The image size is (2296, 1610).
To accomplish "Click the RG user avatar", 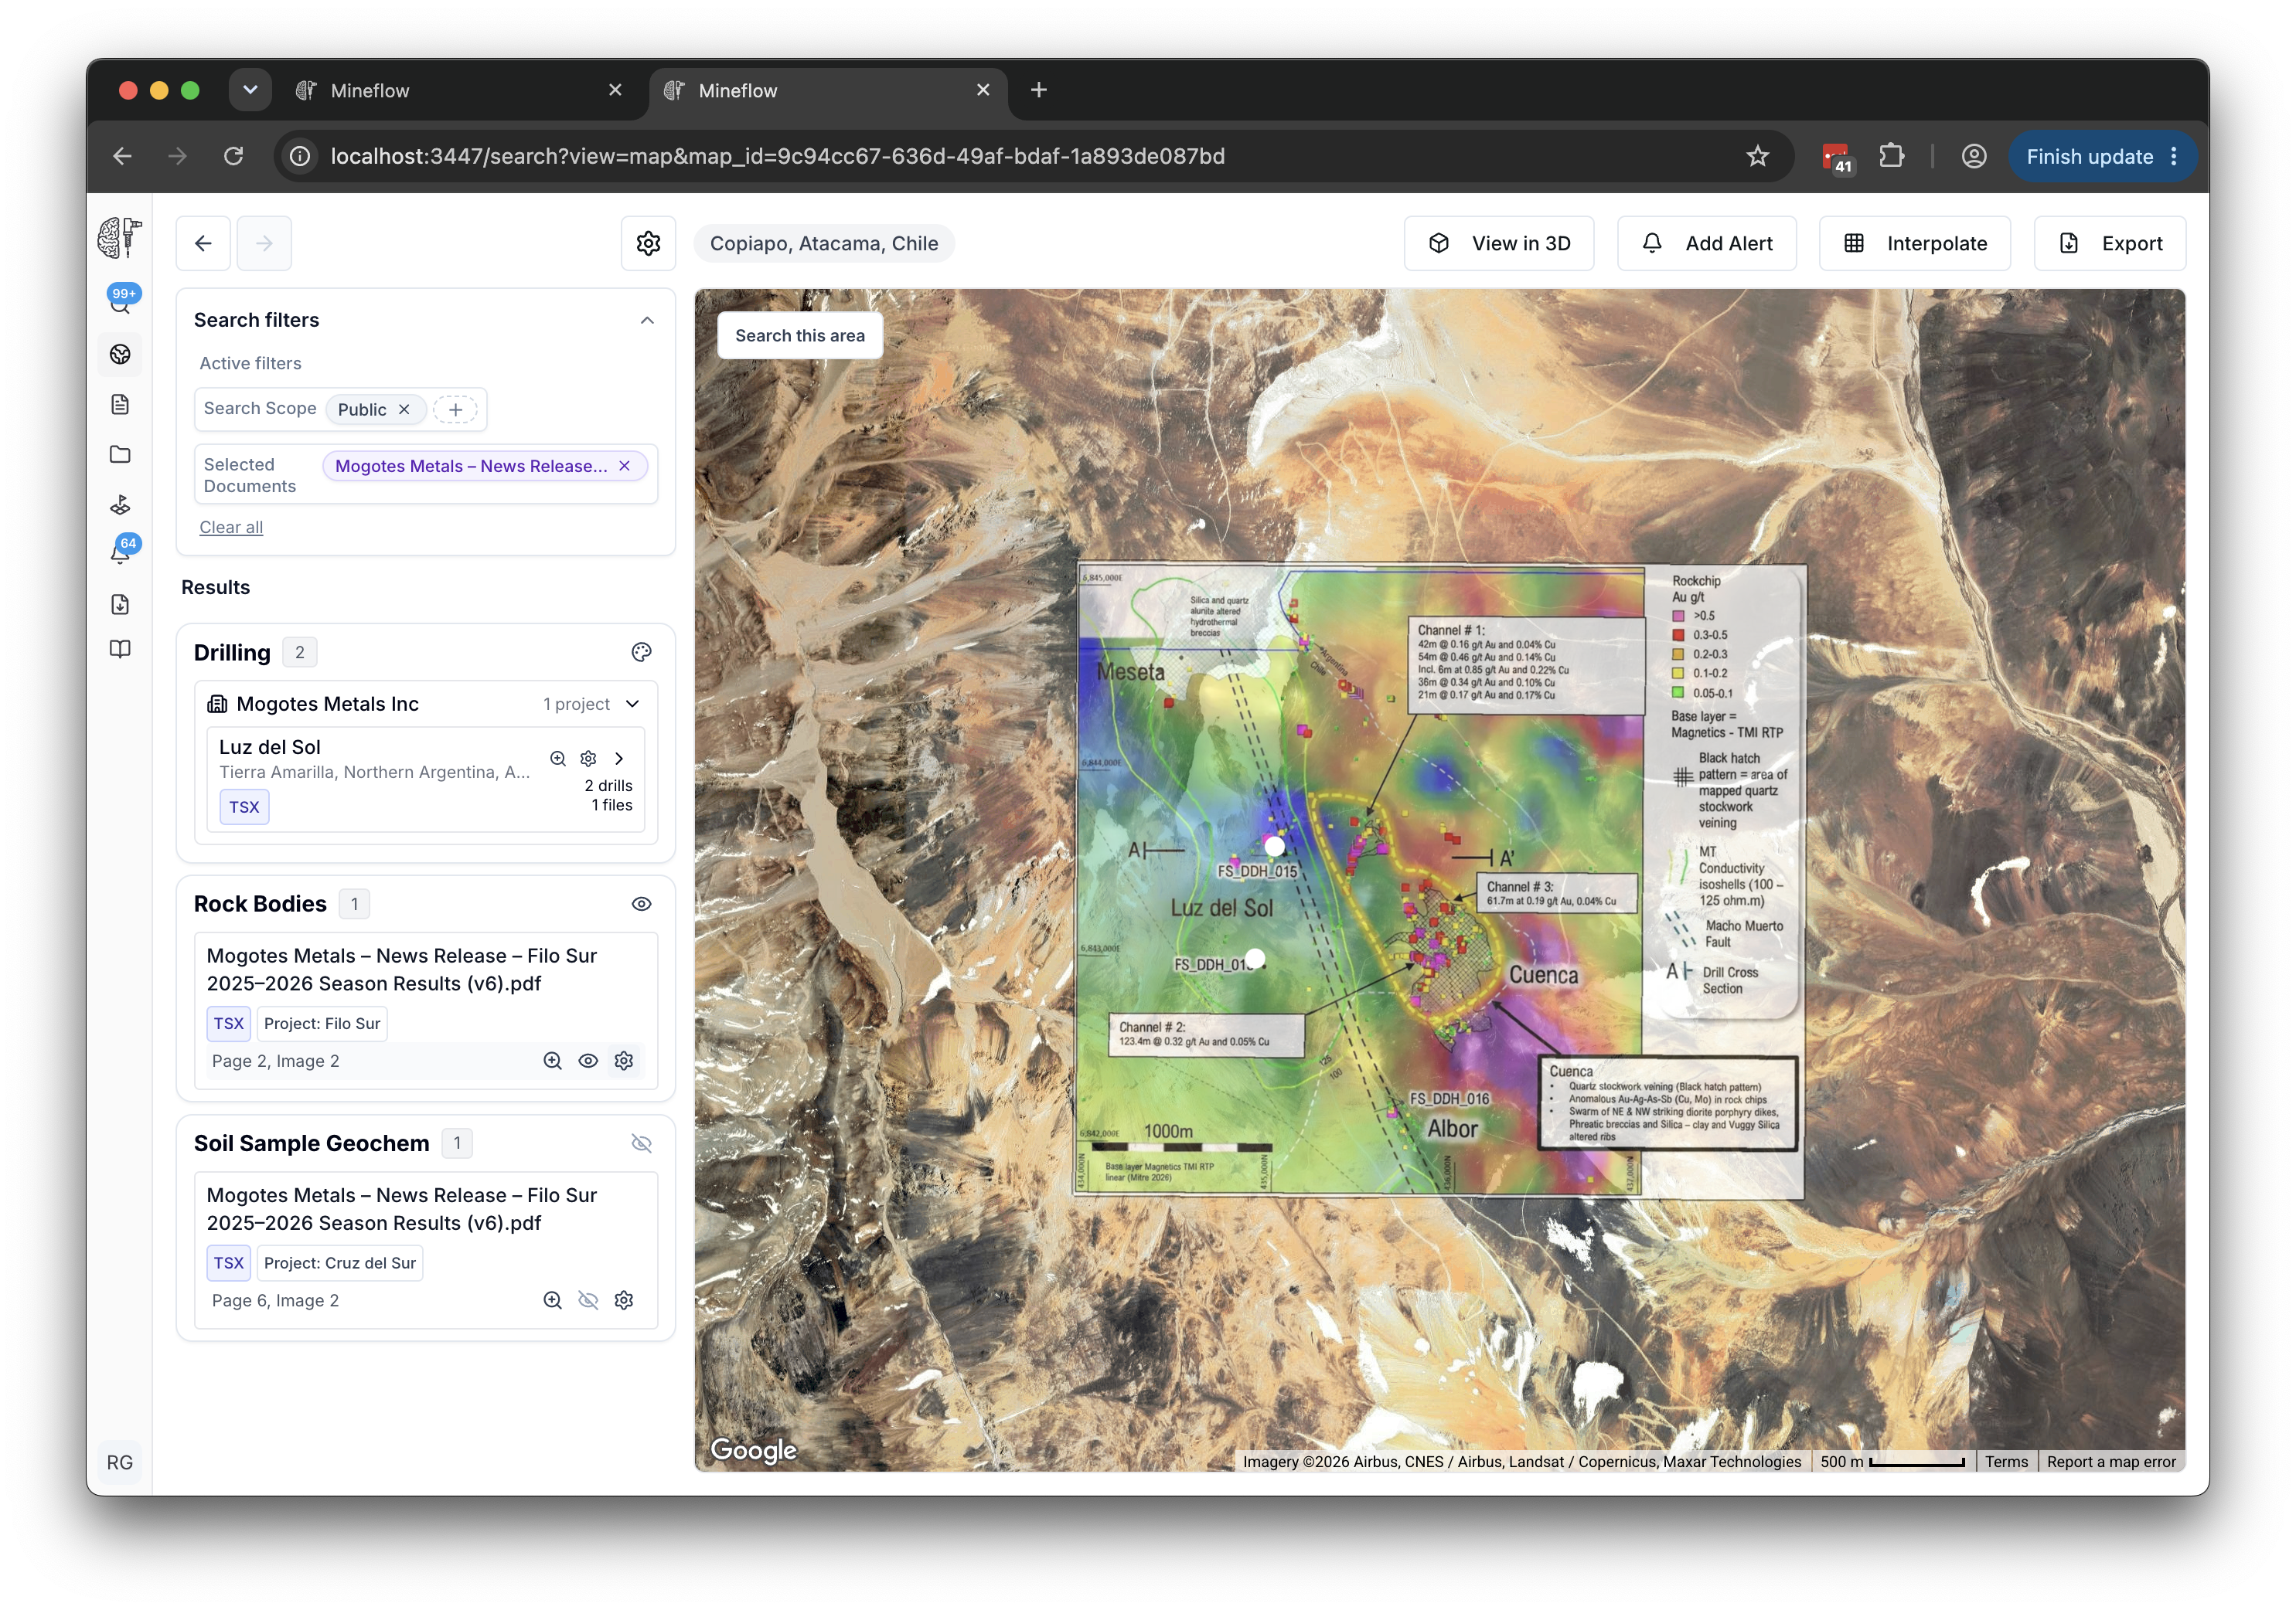I will [120, 1462].
